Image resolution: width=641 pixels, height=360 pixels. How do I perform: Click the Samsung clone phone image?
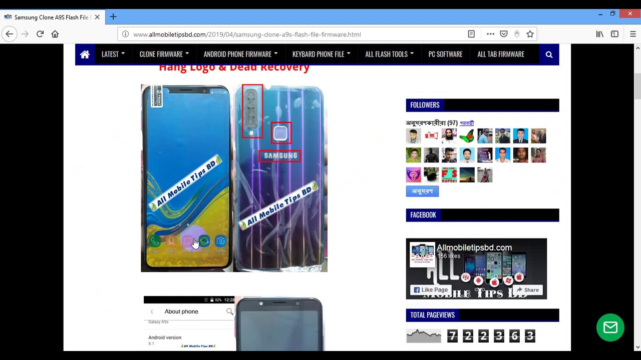click(234, 178)
